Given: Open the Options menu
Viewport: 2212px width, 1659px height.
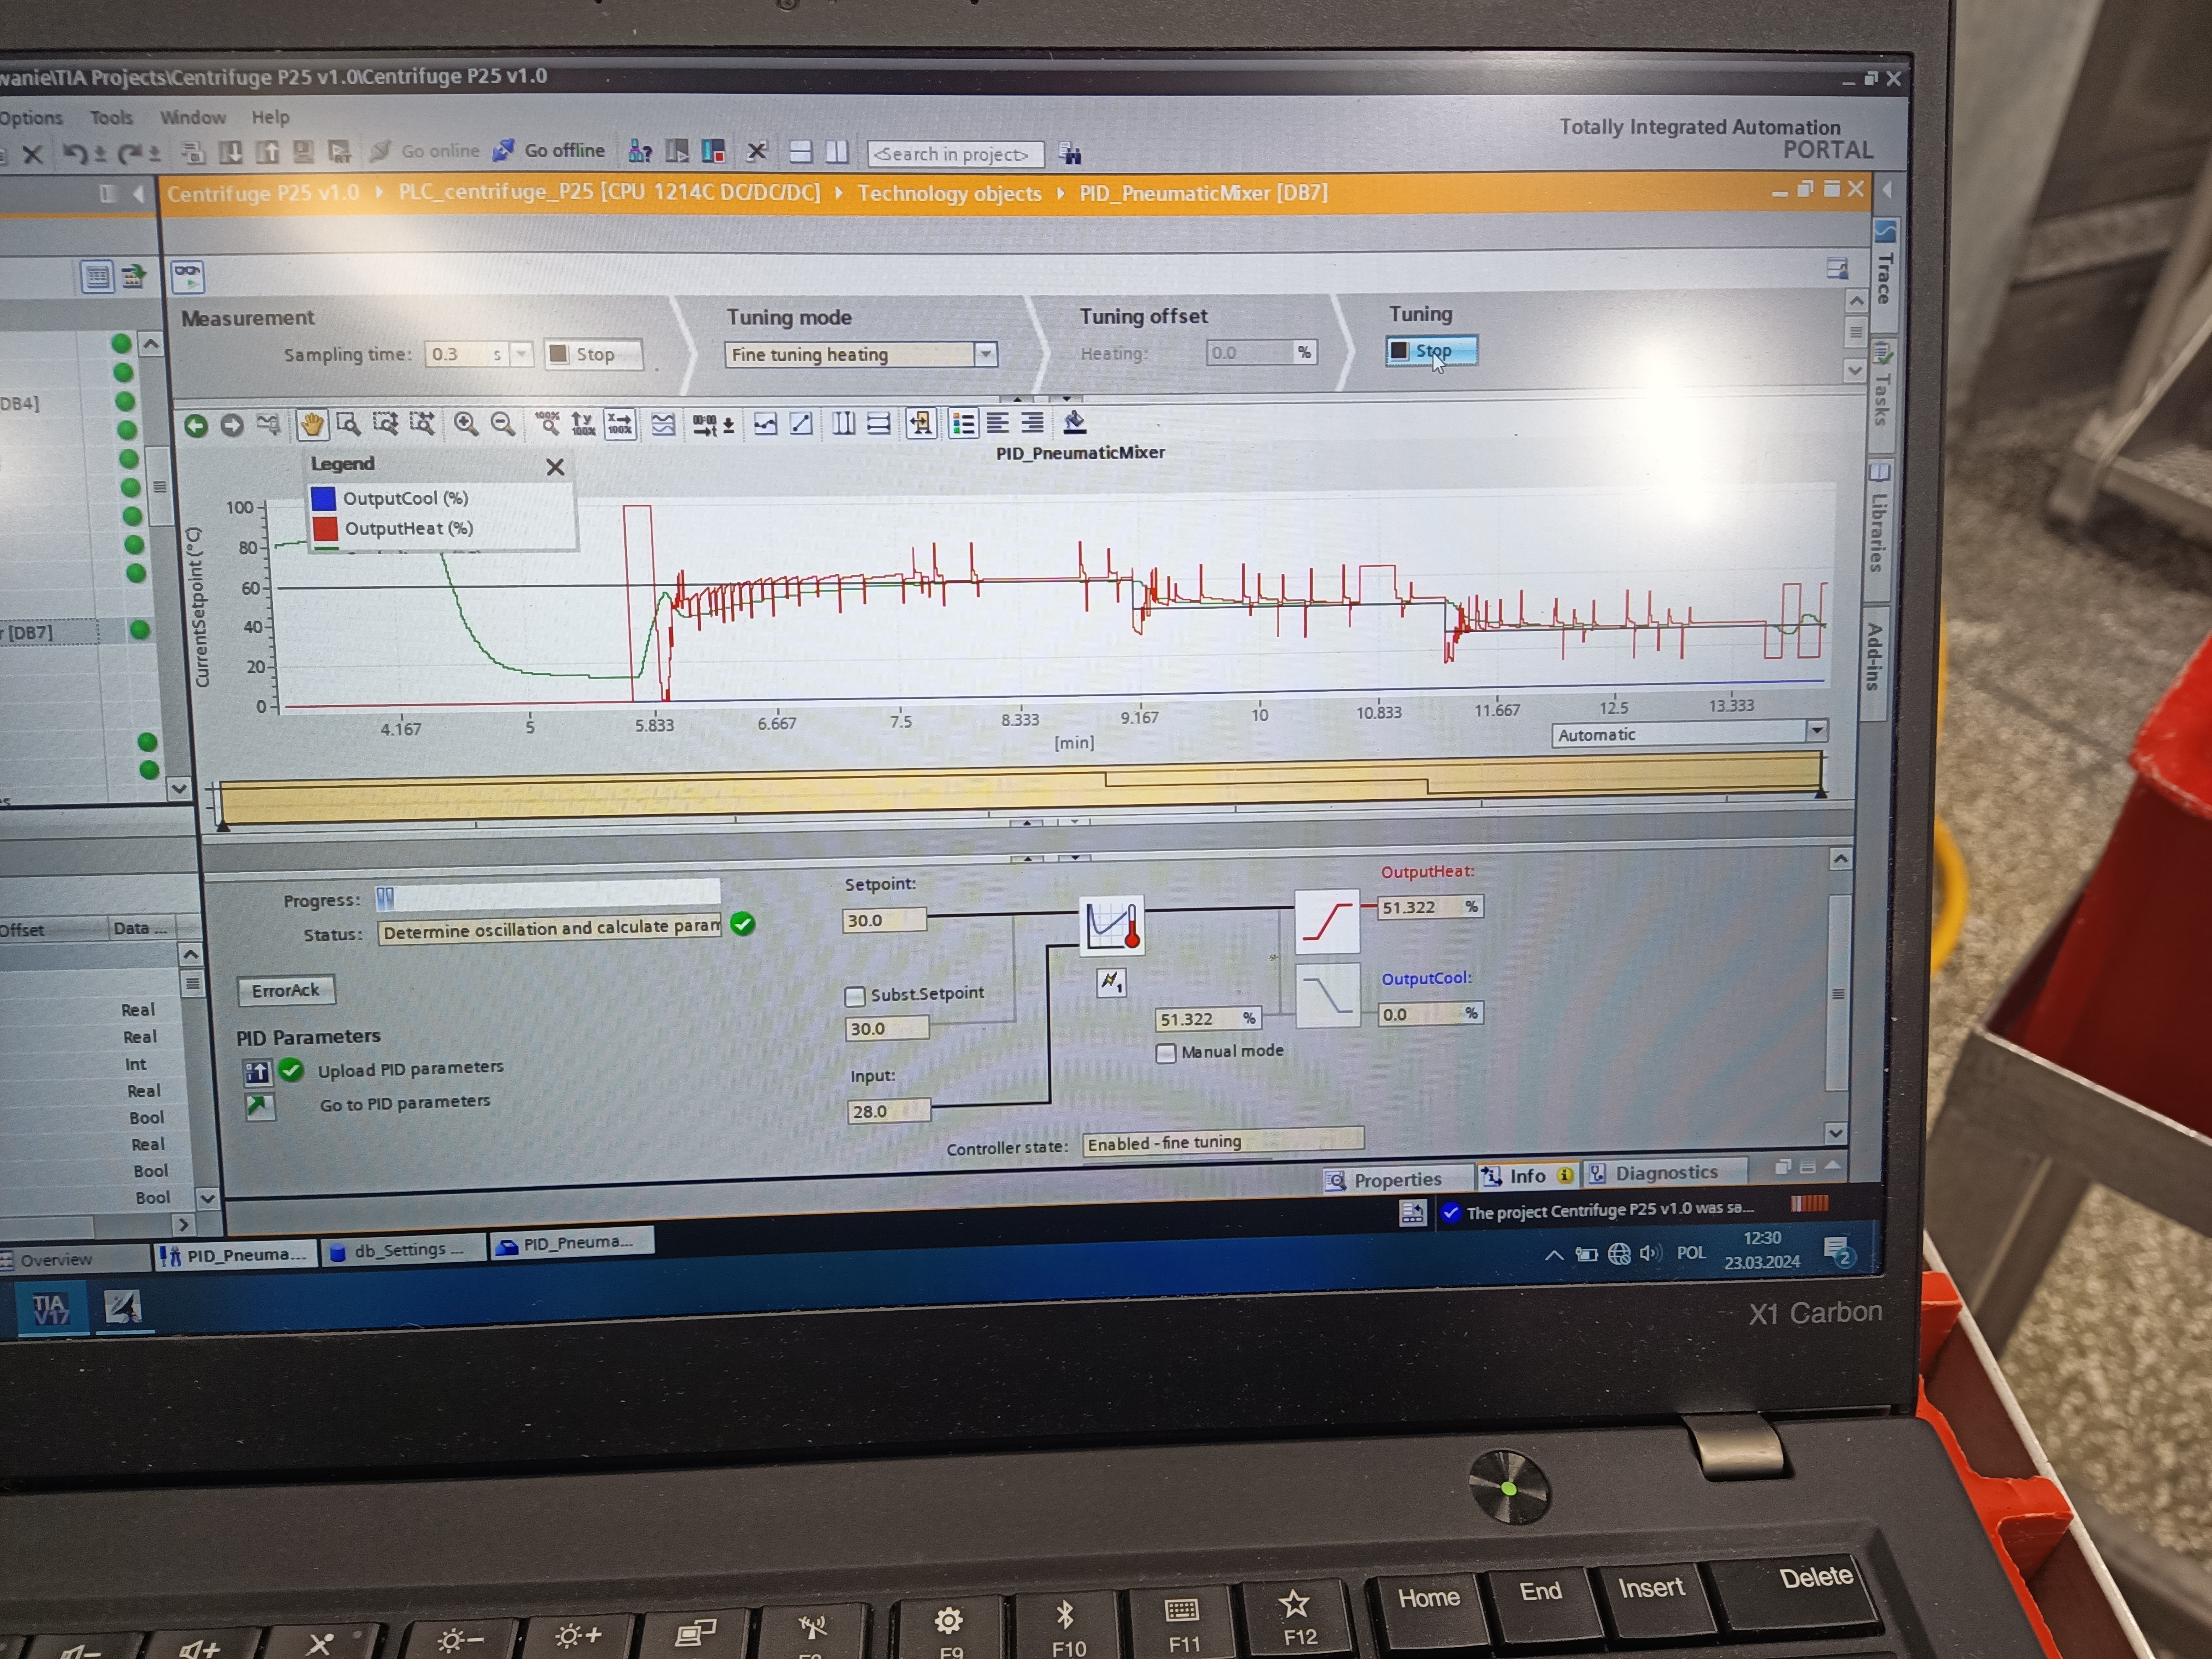Looking at the screenshot, I should pyautogui.click(x=31, y=118).
